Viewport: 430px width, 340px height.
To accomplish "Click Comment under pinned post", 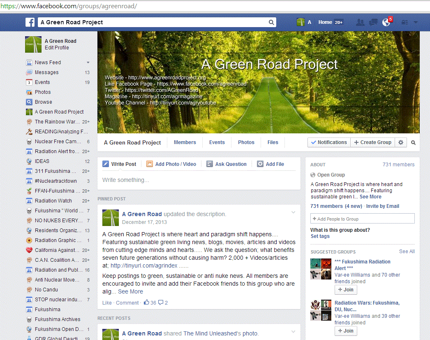I will tap(127, 303).
